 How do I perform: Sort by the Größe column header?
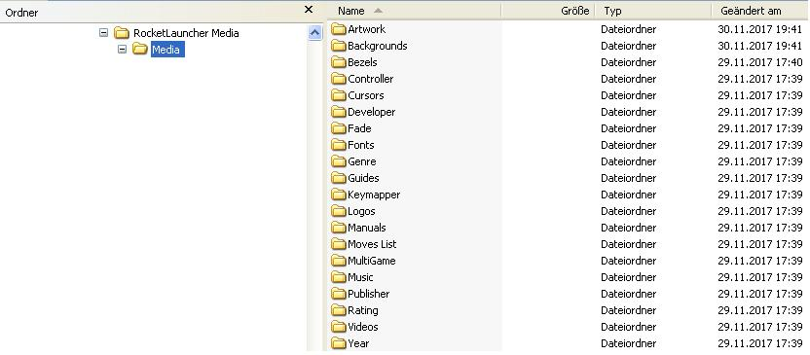[547, 11]
